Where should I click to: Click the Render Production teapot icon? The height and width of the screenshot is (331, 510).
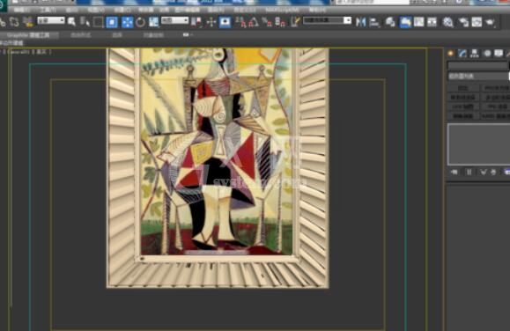coord(490,22)
